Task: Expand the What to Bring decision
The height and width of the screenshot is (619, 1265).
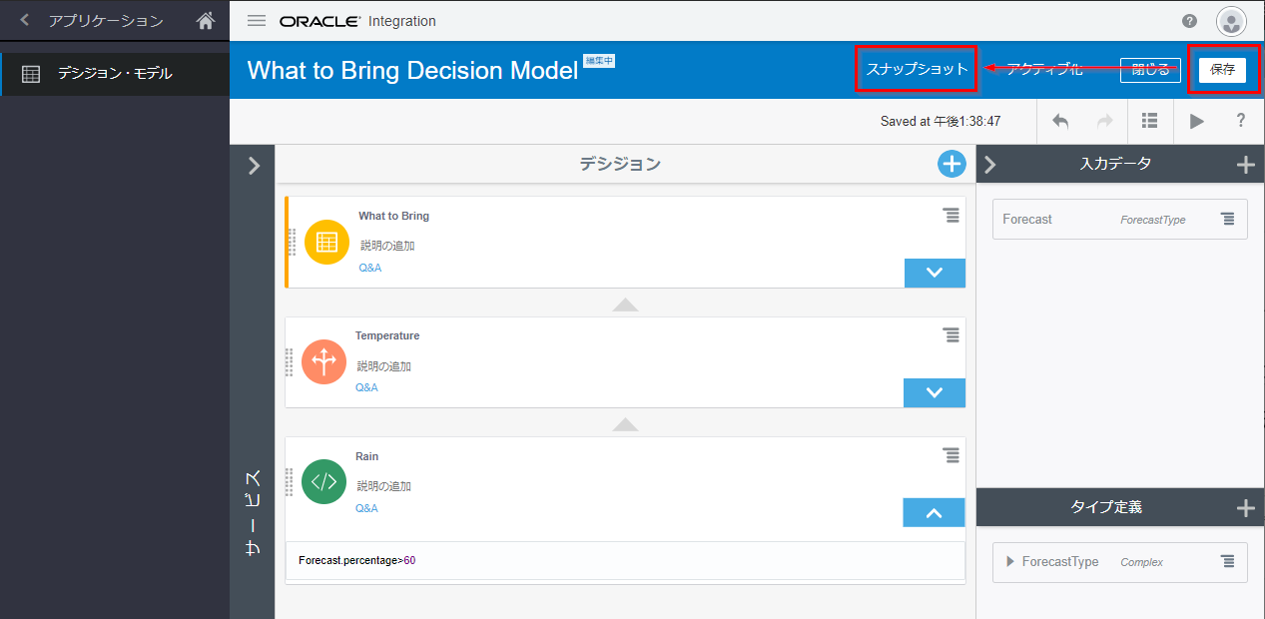Action: [x=935, y=273]
